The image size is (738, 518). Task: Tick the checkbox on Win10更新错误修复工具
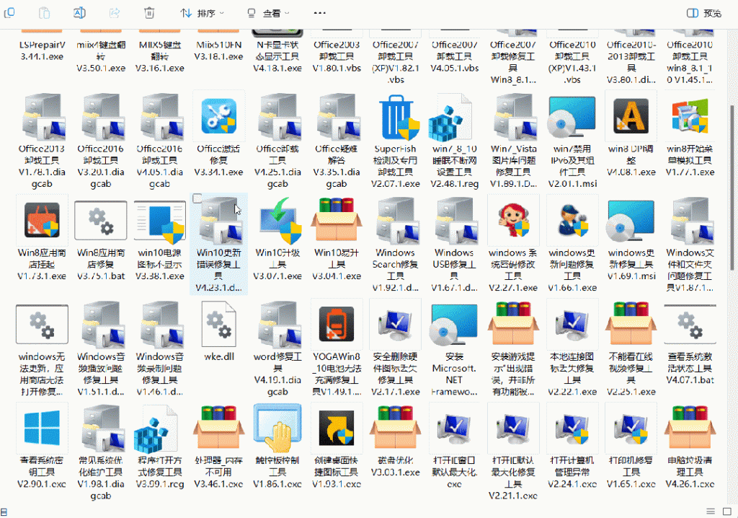[x=197, y=199]
